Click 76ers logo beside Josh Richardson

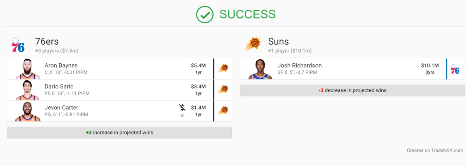pos(455,69)
